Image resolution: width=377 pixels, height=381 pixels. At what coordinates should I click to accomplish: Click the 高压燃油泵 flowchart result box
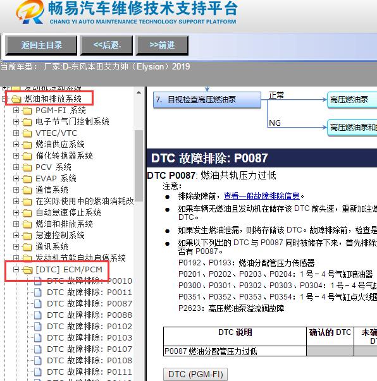(352, 100)
